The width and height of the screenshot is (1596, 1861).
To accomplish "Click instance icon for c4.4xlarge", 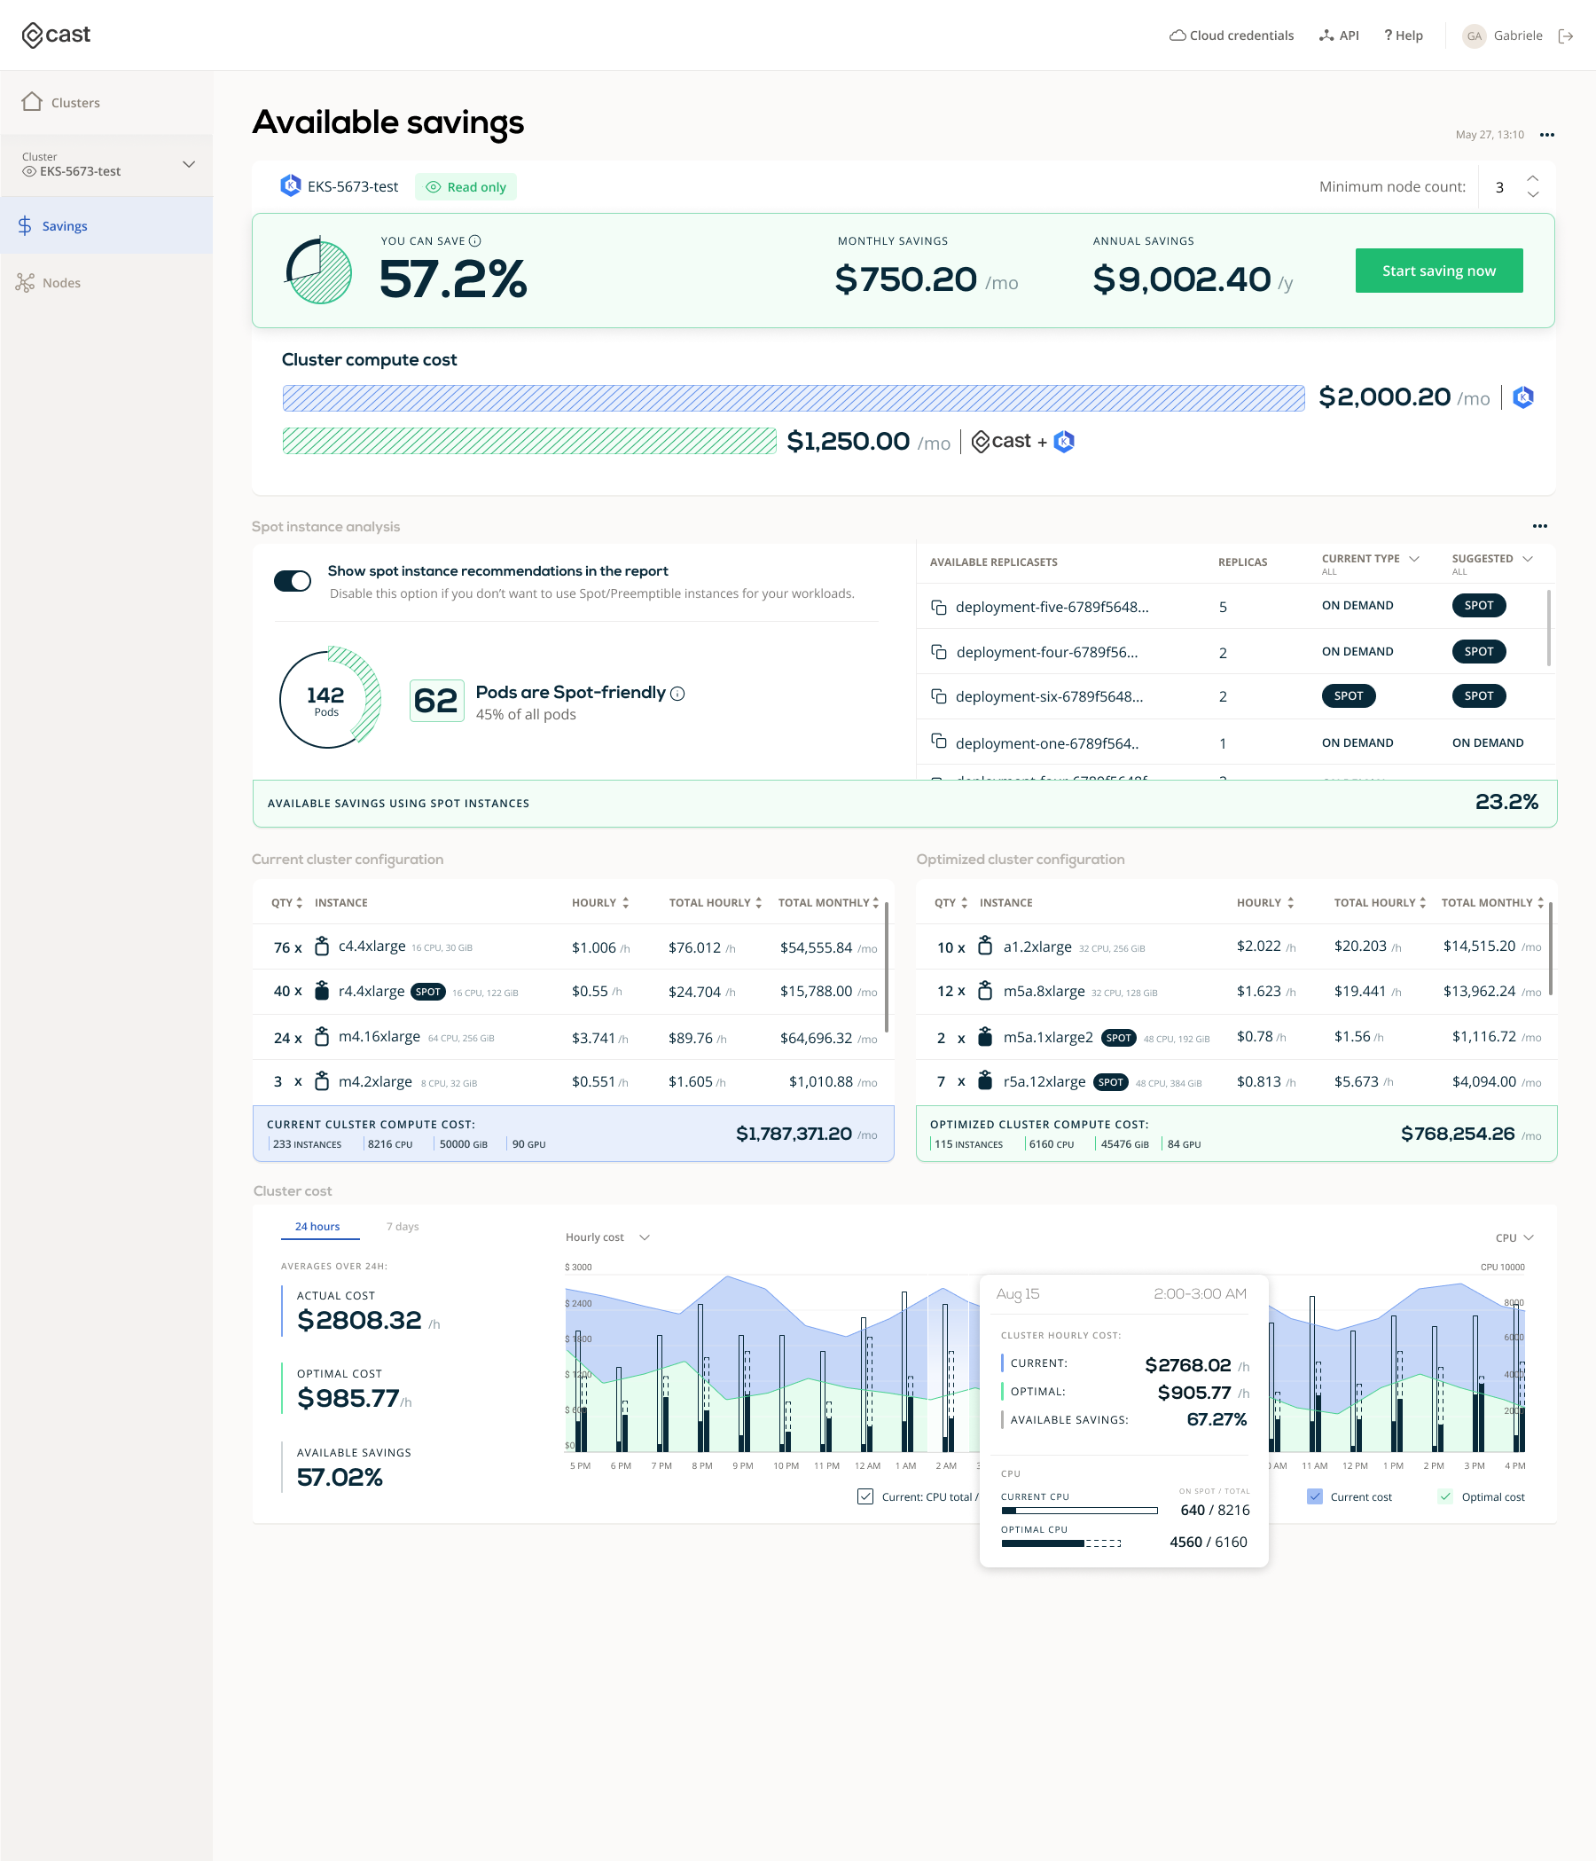I will click(x=321, y=946).
